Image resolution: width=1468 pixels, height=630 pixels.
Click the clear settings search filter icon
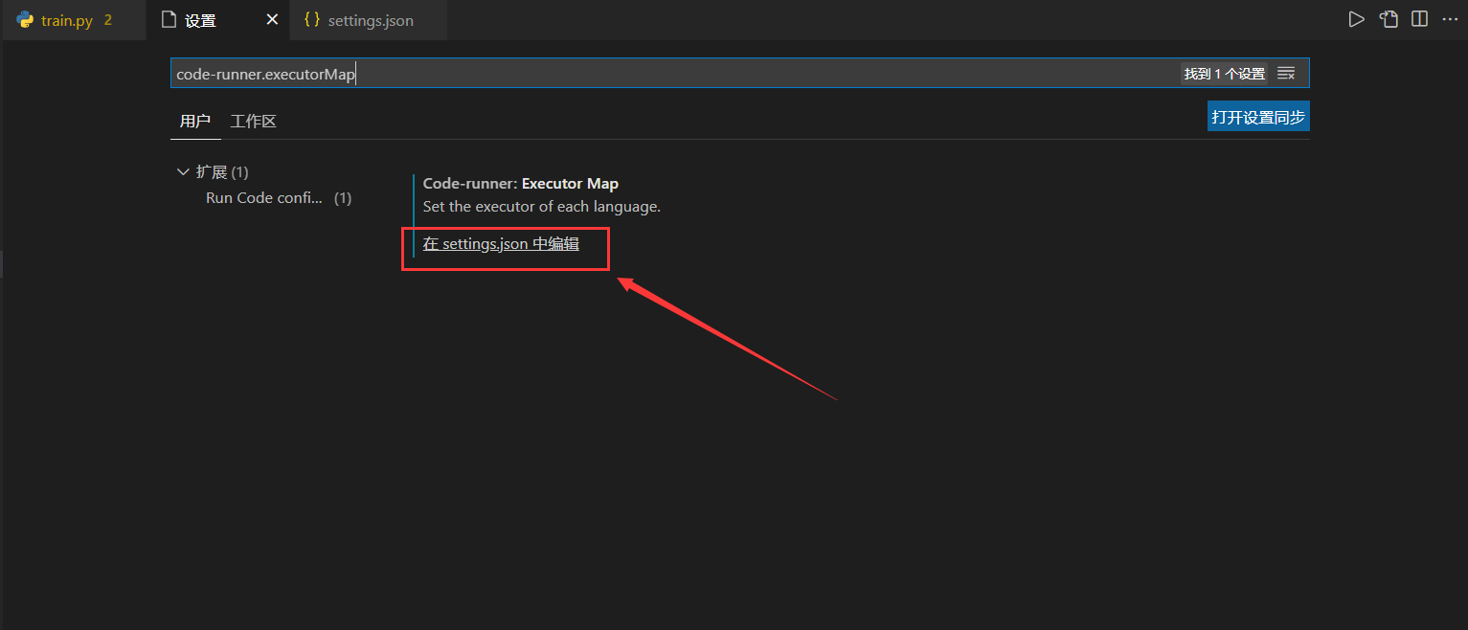point(1286,72)
